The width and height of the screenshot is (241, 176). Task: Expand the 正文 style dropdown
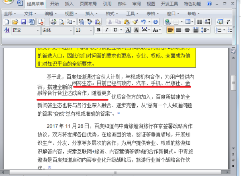38,30
